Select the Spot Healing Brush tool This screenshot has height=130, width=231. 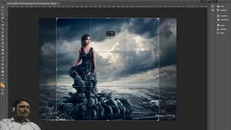pos(3,29)
